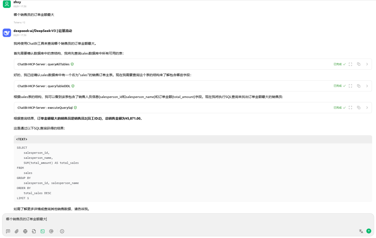Toggle the green MCP tools icon
Image resolution: width=376 pixels, height=238 pixels.
pyautogui.click(x=42, y=231)
